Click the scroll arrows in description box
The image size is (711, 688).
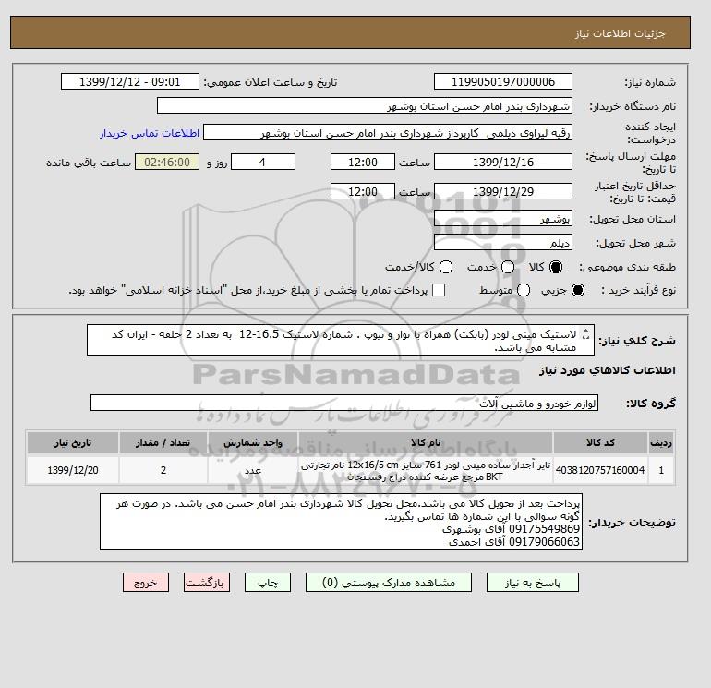point(585,334)
